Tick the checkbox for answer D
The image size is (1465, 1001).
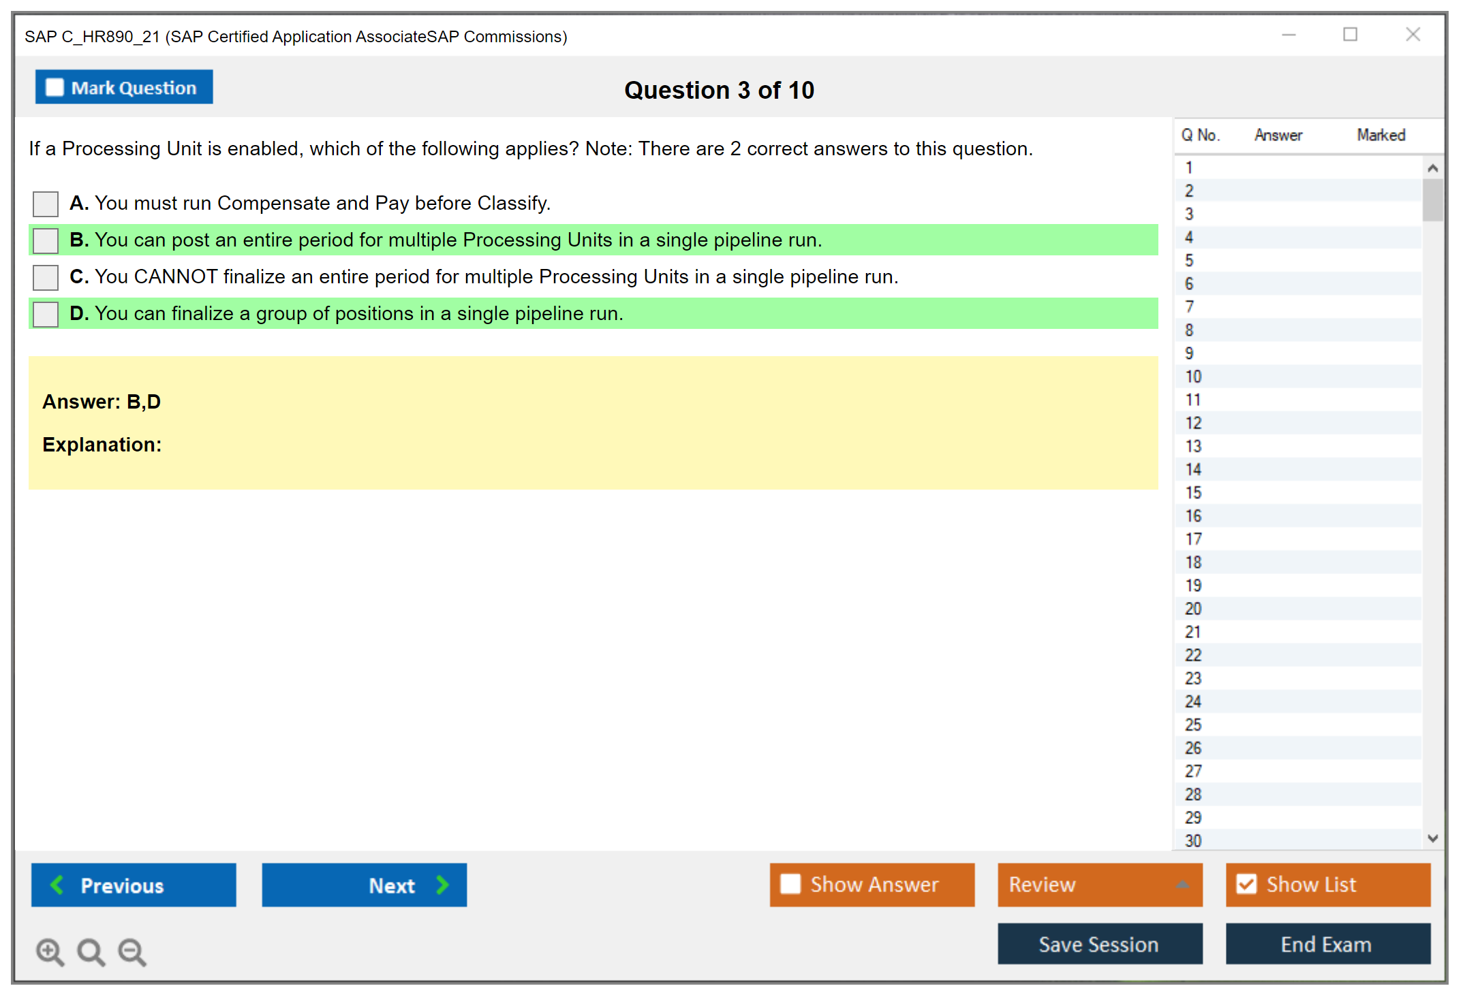(x=46, y=314)
